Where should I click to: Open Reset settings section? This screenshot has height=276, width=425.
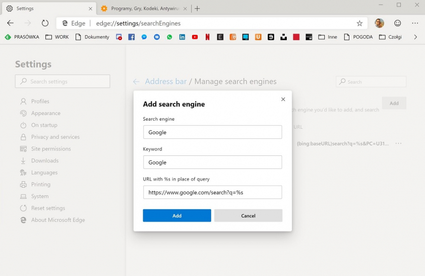point(42,208)
